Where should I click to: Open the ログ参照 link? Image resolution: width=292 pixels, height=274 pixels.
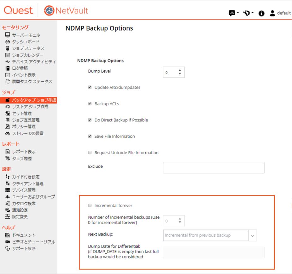pyautogui.click(x=20, y=68)
